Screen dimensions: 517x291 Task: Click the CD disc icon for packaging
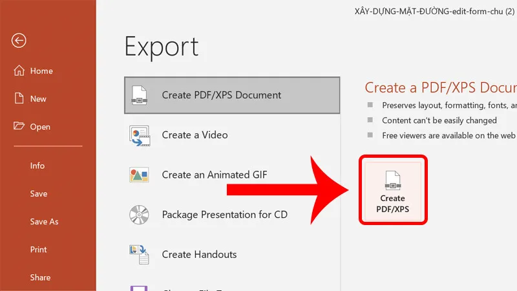click(140, 214)
